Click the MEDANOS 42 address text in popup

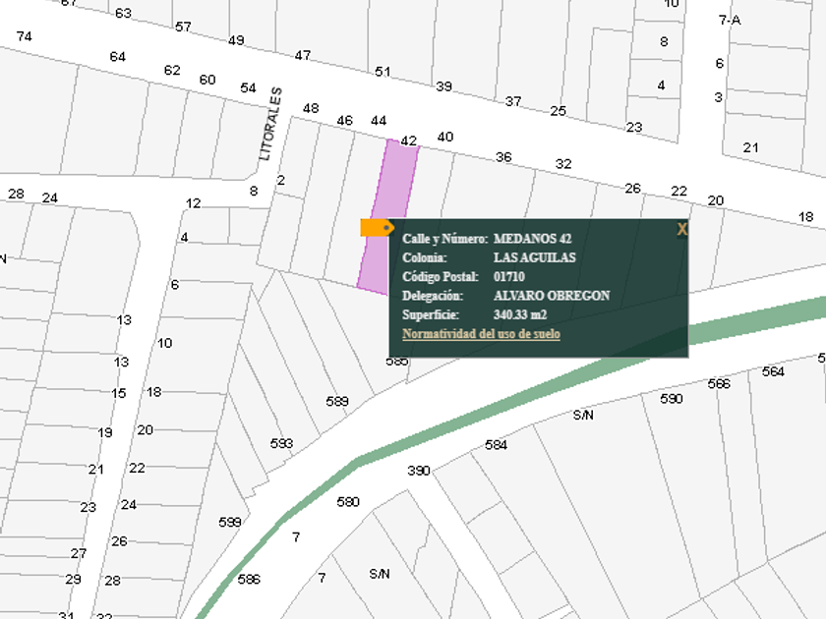532,239
